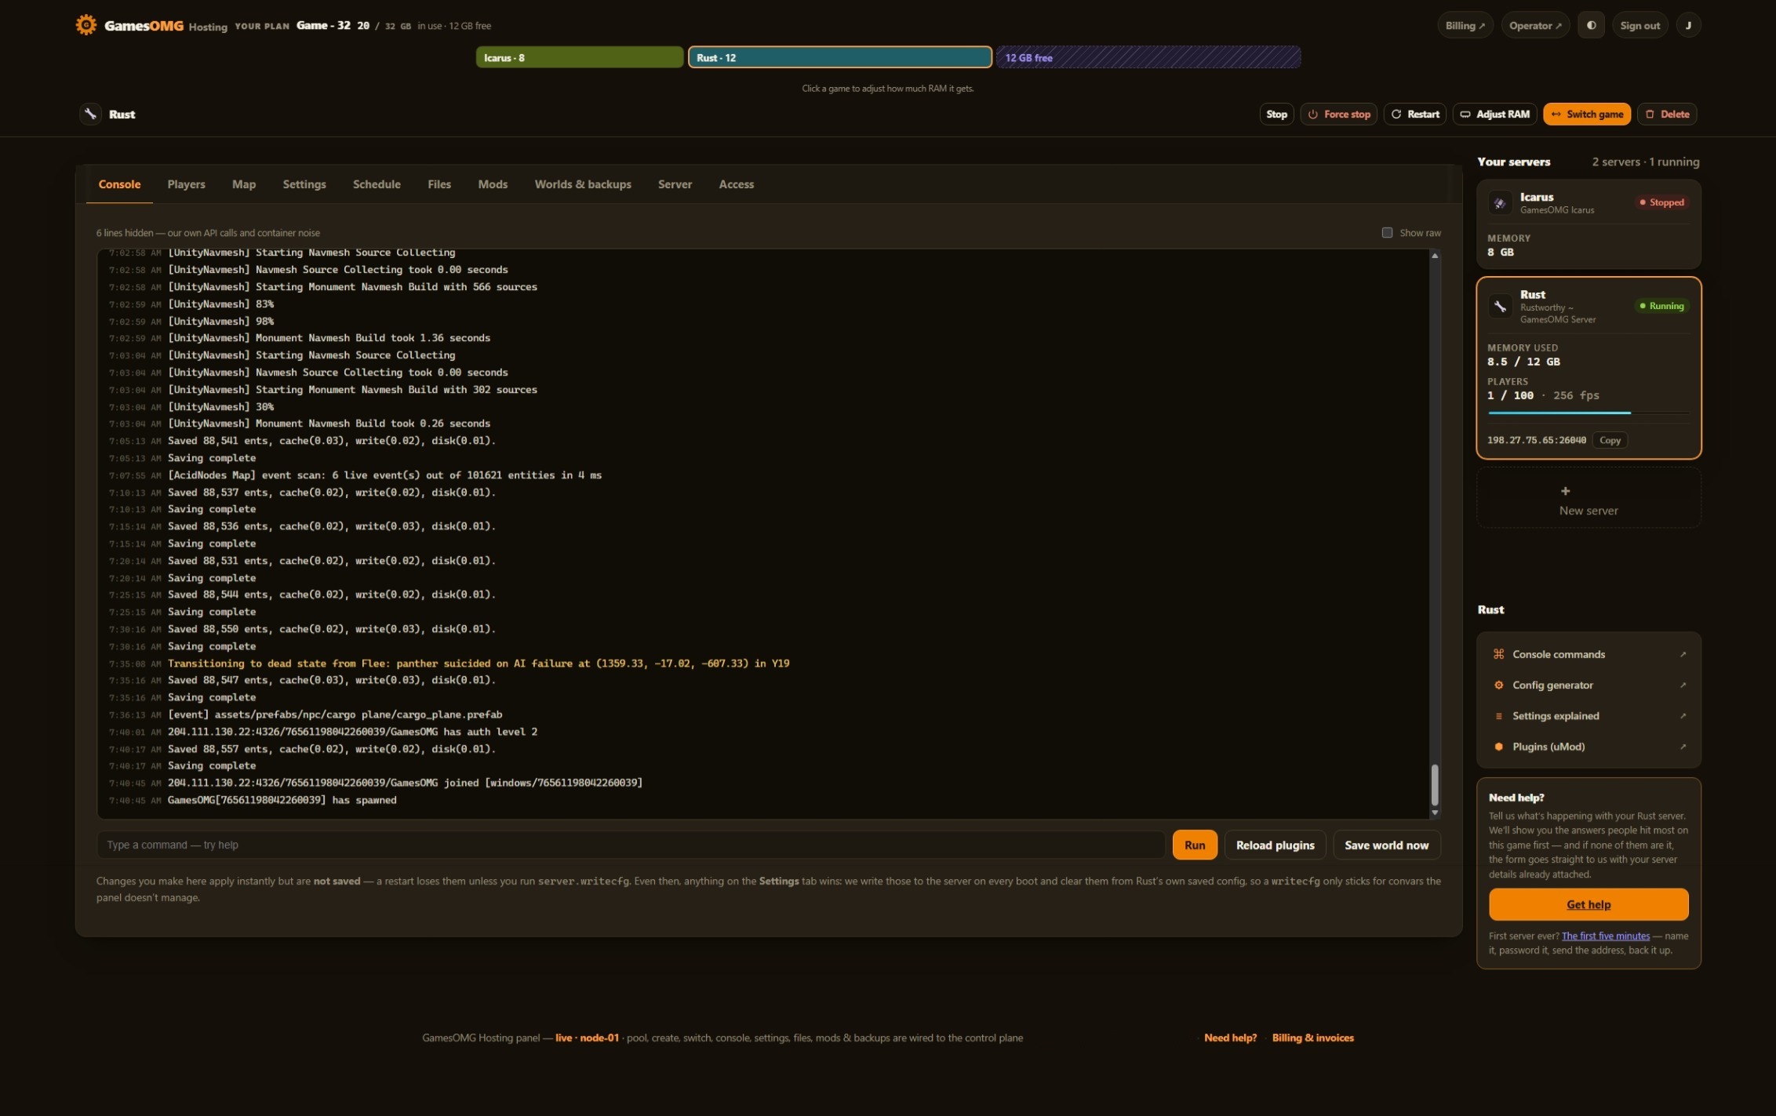Click the footer Need help? link
Screen dimensions: 1776x1116
(x=1230, y=1038)
